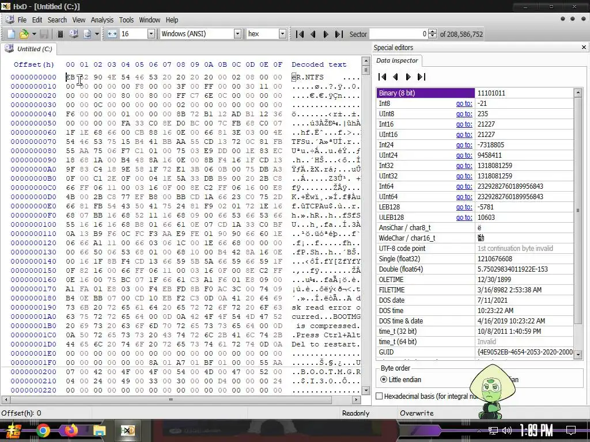Click the Open disk toolbar icon

[74, 34]
